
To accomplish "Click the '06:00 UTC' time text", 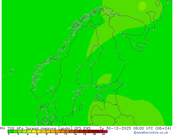I will coord(143,128).
